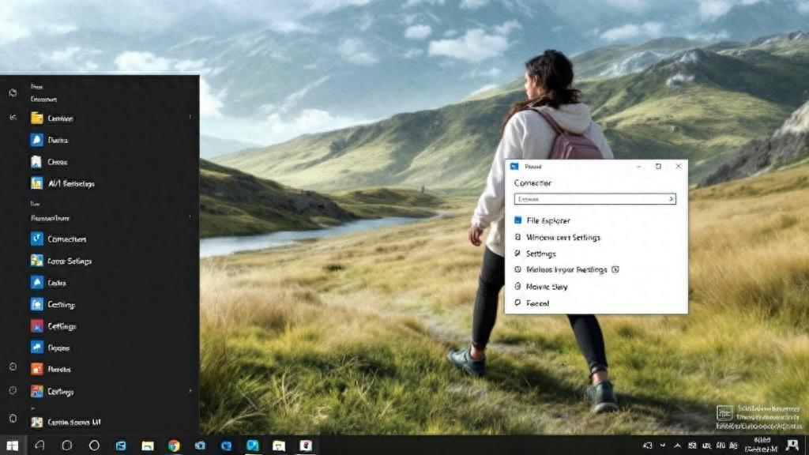The height and width of the screenshot is (455, 809).
Task: Click the power icon in the Start menu sidebar
Action: pos(13,416)
